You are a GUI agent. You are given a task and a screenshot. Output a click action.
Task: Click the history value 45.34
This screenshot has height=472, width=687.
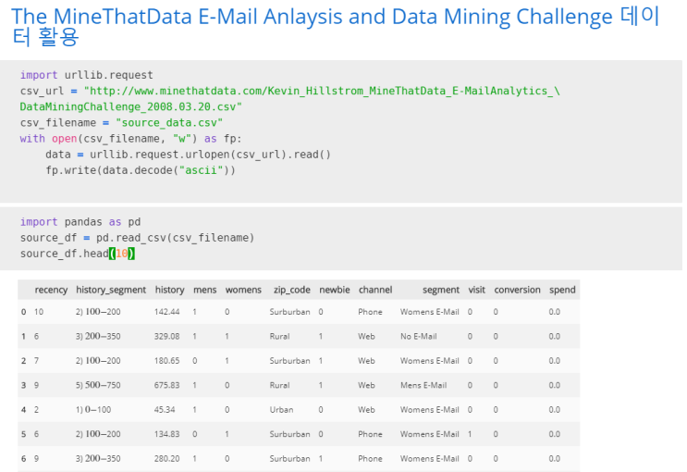(165, 410)
